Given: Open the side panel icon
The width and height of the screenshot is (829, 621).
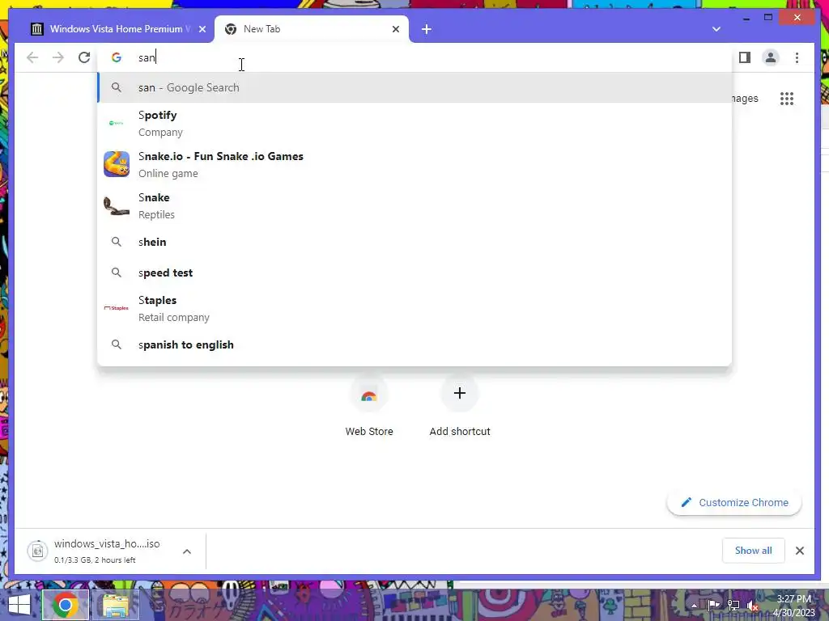Looking at the screenshot, I should click(745, 57).
